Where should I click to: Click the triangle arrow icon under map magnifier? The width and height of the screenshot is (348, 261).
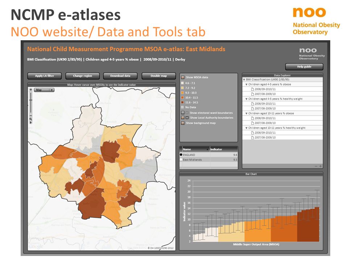point(30,122)
